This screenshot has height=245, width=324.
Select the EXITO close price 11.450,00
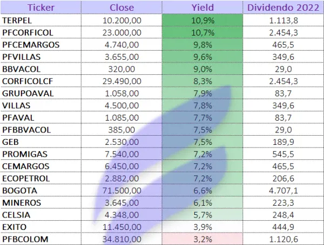(122, 226)
